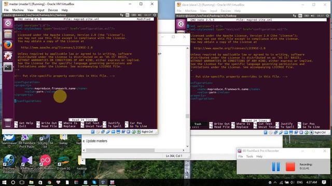Open System Settings in master VM launcher
The image size is (332, 186).
(x=8, y=56)
